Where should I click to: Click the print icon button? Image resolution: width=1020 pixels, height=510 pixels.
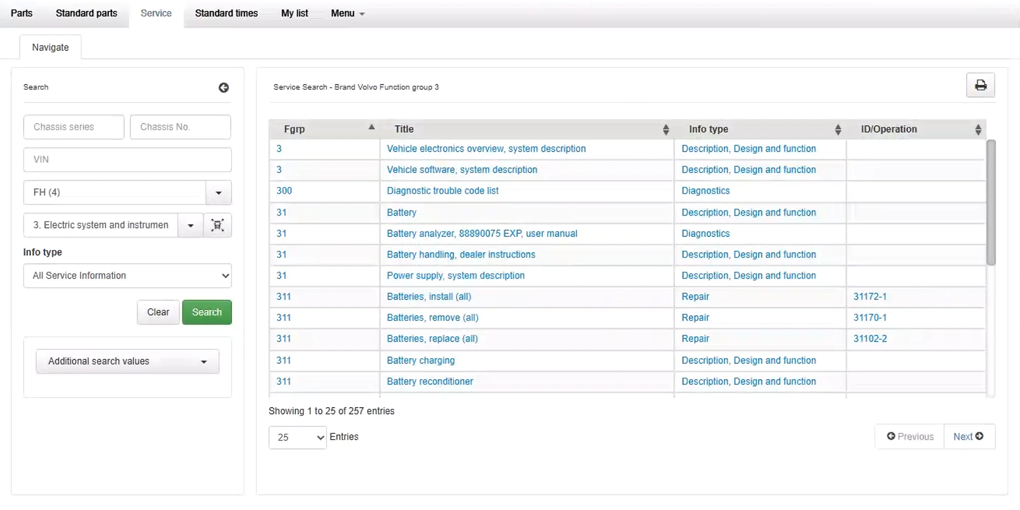point(980,85)
